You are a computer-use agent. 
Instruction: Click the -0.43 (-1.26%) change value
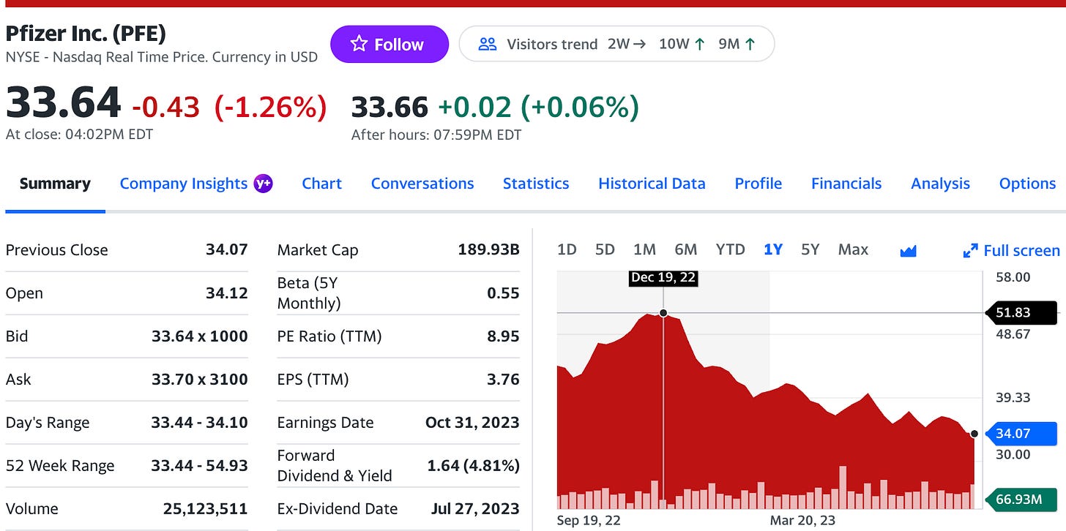click(x=229, y=108)
